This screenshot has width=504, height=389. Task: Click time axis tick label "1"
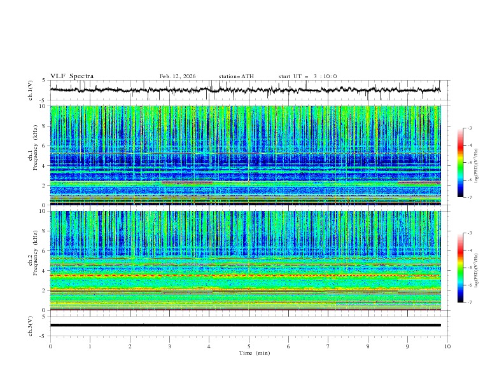(90, 346)
